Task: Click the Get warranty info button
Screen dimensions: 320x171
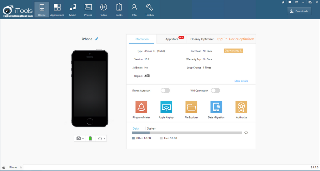Action: pos(233,51)
